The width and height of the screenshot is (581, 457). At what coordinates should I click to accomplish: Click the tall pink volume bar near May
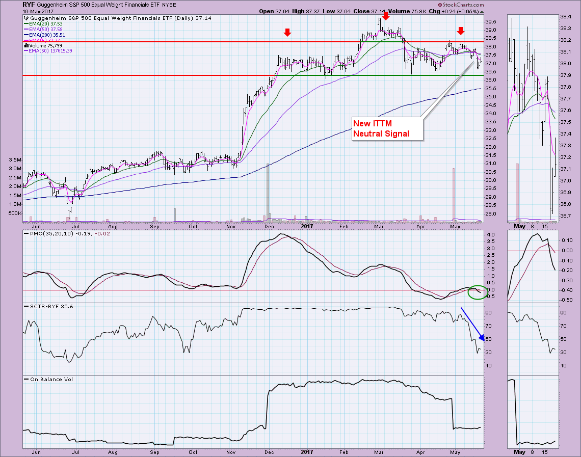pos(453,195)
